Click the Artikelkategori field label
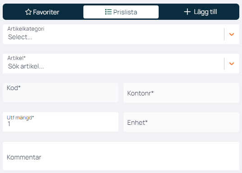242x173 pixels. pos(26,29)
